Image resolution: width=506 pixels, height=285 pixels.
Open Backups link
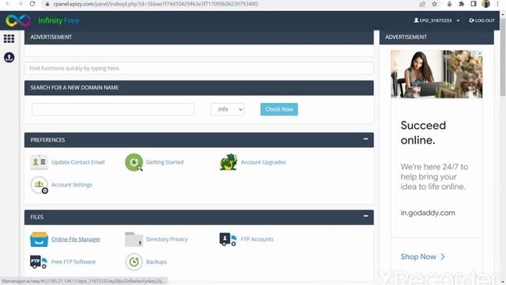(157, 262)
